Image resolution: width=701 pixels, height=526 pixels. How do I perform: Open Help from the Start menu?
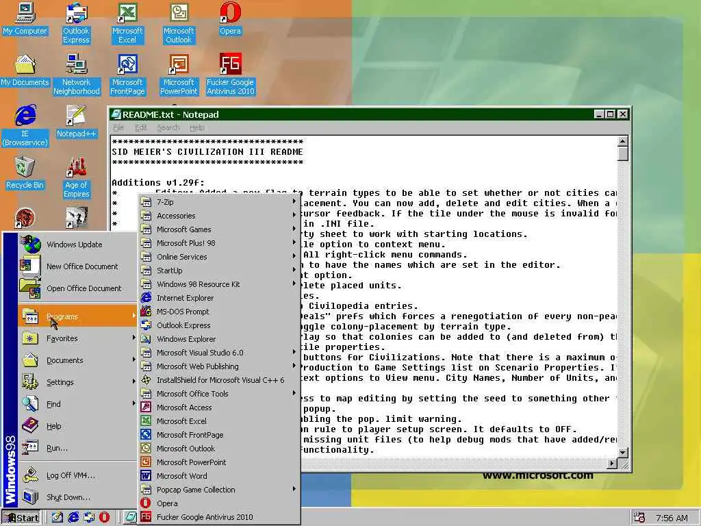(x=77, y=426)
